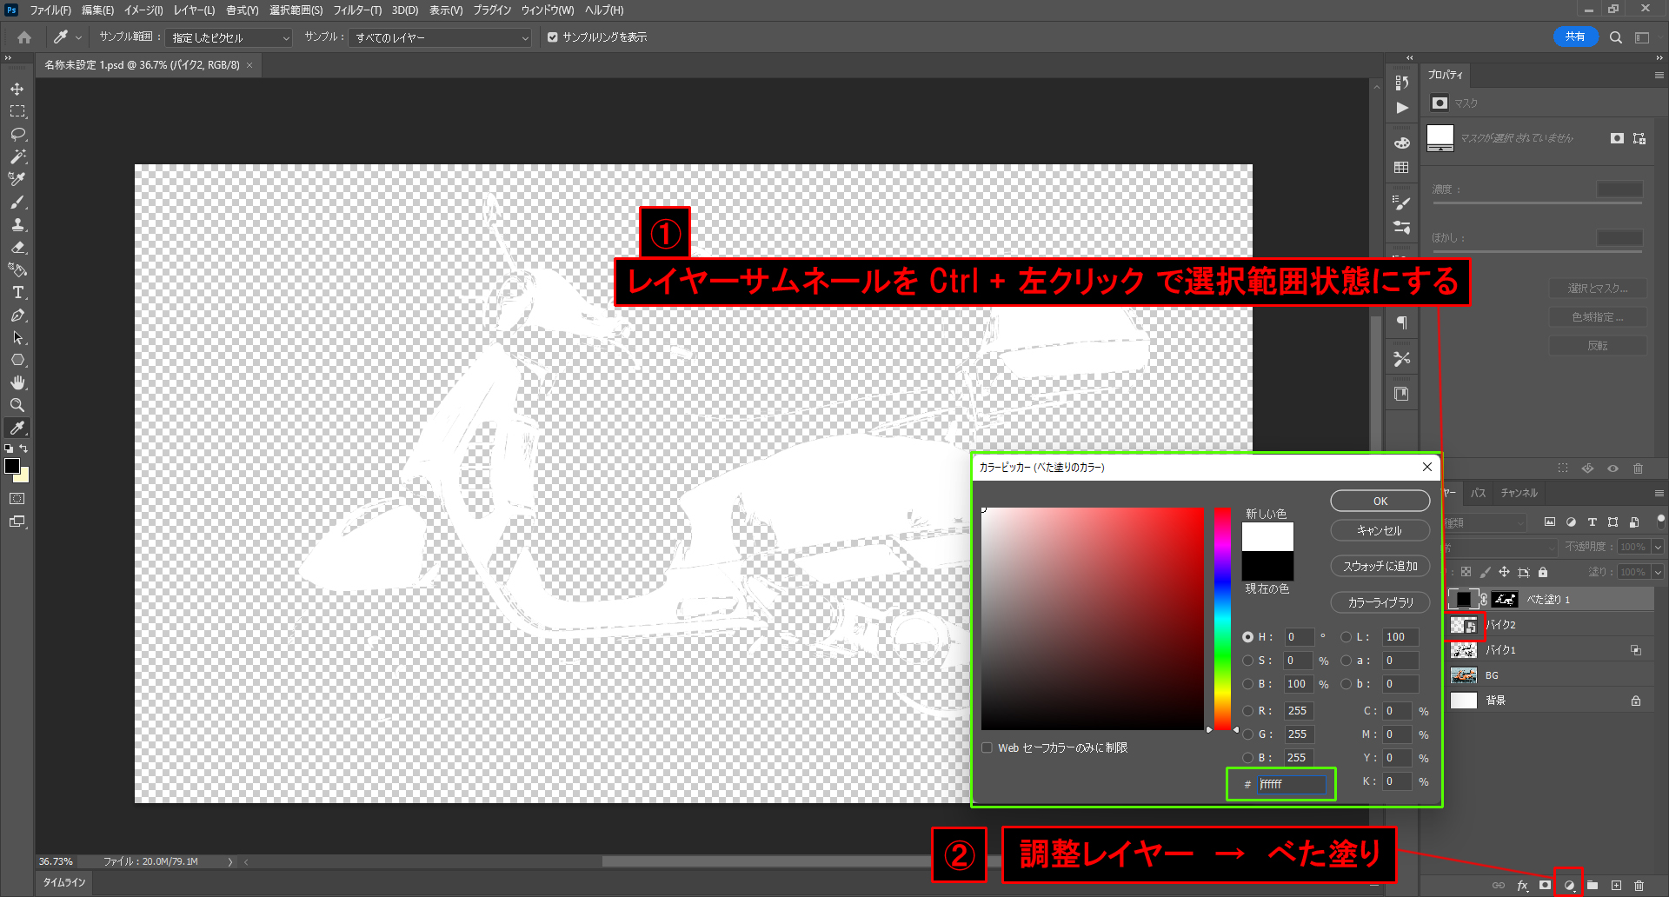Select the R radio button in color picker
Image resolution: width=1669 pixels, height=897 pixels.
click(1248, 711)
